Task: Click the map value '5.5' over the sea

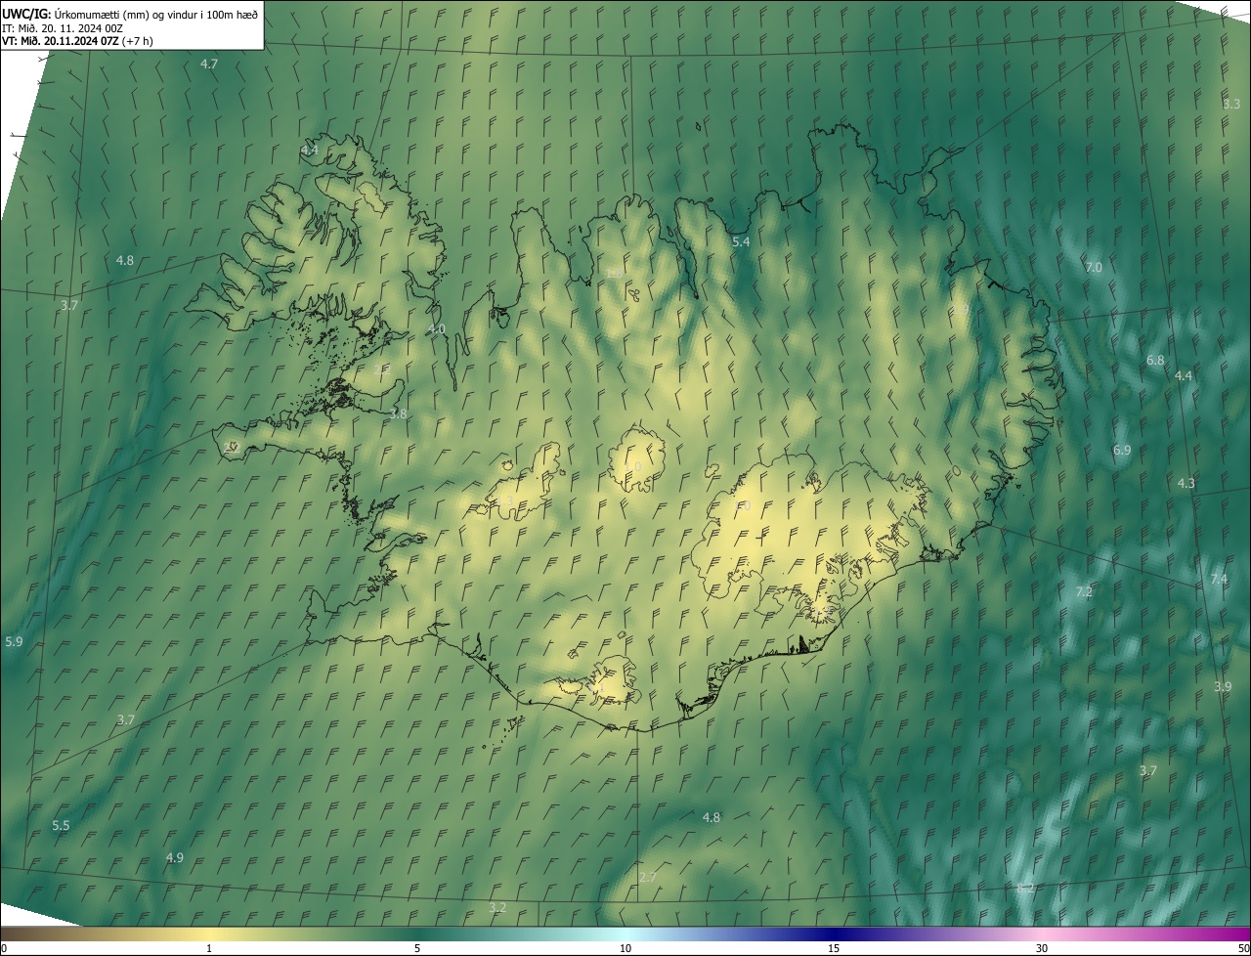Action: (61, 825)
